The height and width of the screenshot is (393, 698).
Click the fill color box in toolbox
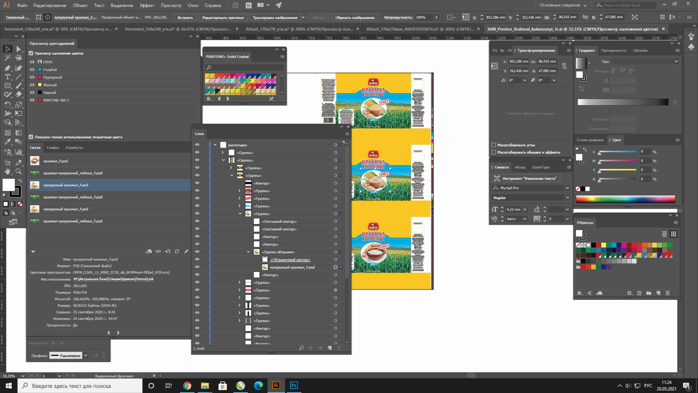(x=8, y=185)
